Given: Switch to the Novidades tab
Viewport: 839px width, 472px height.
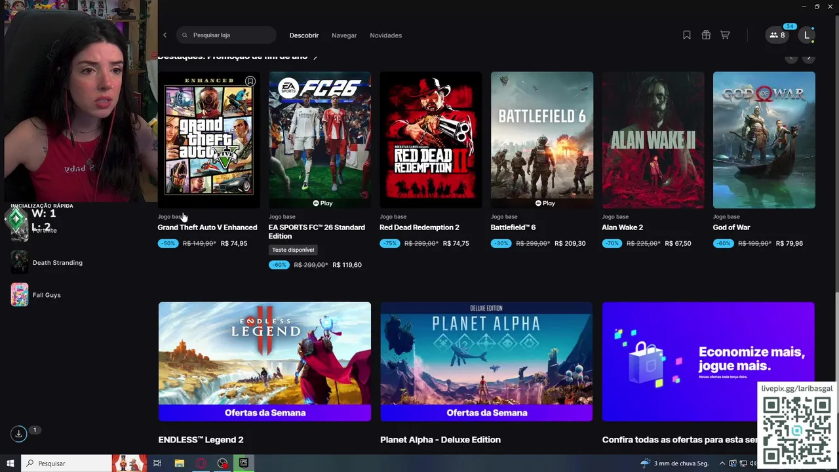Looking at the screenshot, I should point(385,35).
